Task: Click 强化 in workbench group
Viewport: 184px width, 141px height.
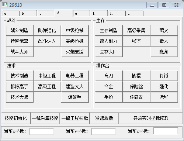Action: point(164,86)
